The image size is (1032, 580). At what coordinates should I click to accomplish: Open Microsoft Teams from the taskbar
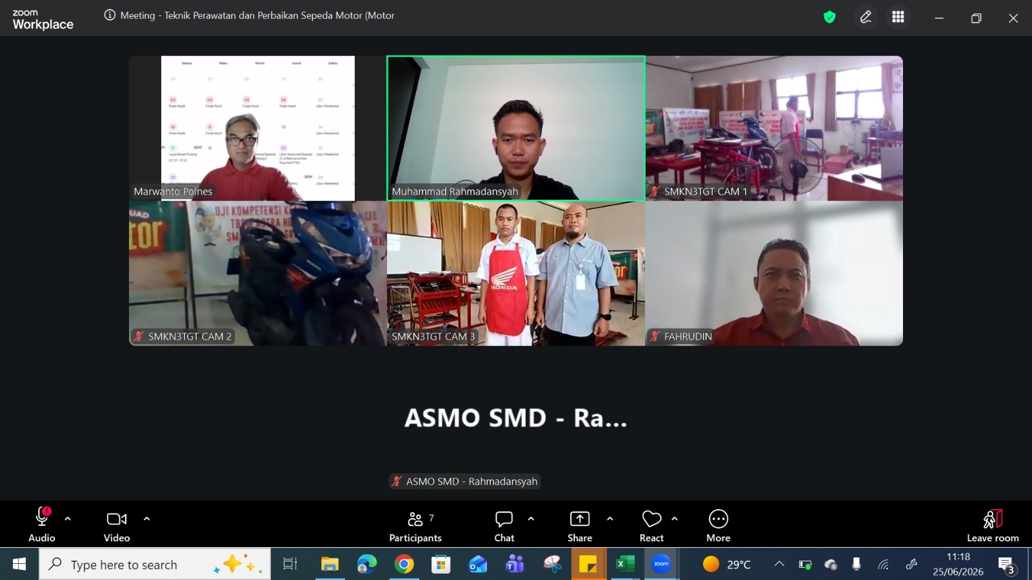[x=515, y=565]
